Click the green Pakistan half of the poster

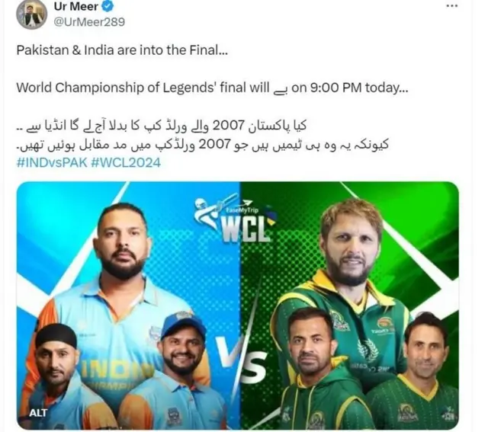349,306
